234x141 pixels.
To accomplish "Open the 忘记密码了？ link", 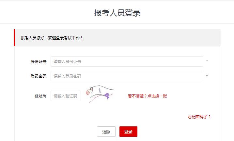I will pyautogui.click(x=199, y=117).
